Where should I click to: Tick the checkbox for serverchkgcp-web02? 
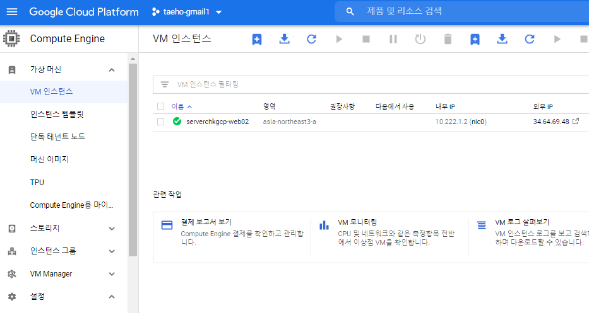[x=161, y=122]
